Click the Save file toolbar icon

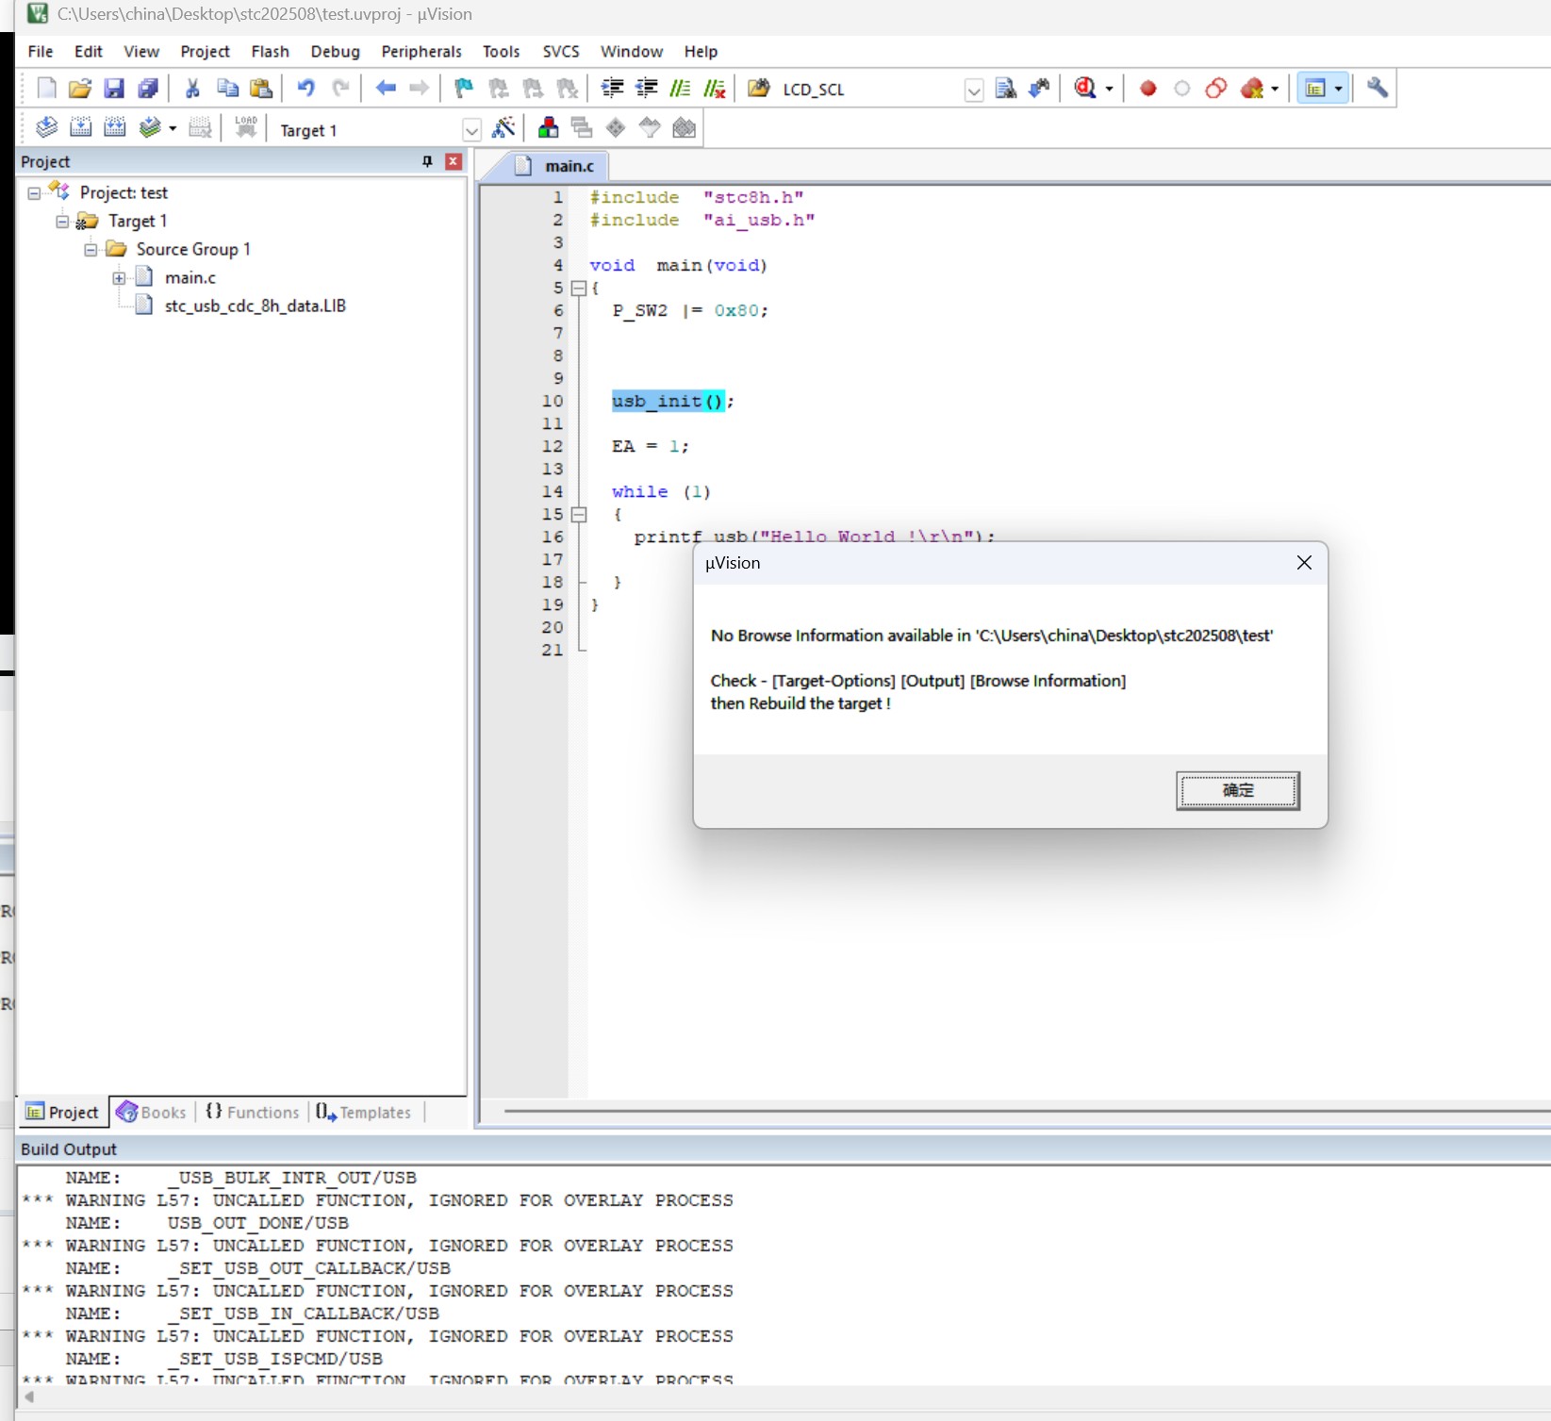114,89
